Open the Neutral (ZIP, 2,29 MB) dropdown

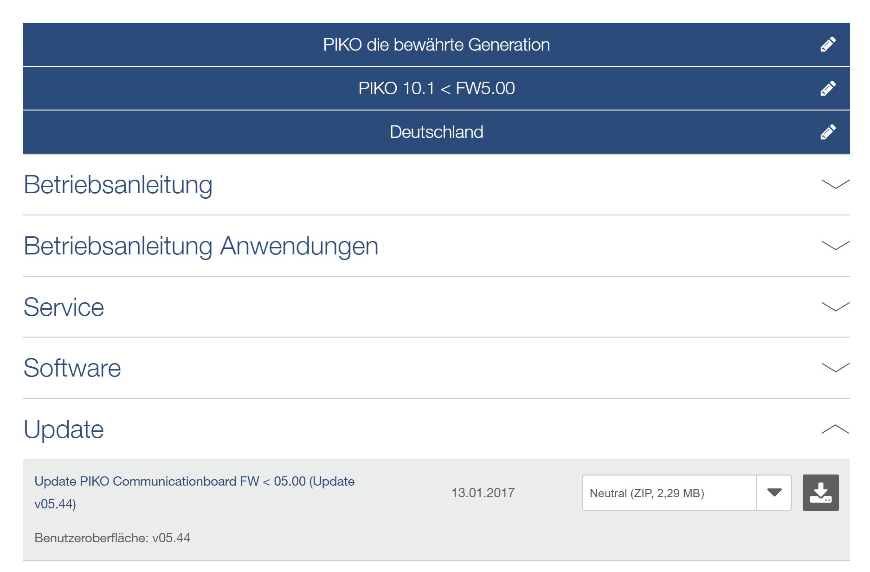(687, 493)
